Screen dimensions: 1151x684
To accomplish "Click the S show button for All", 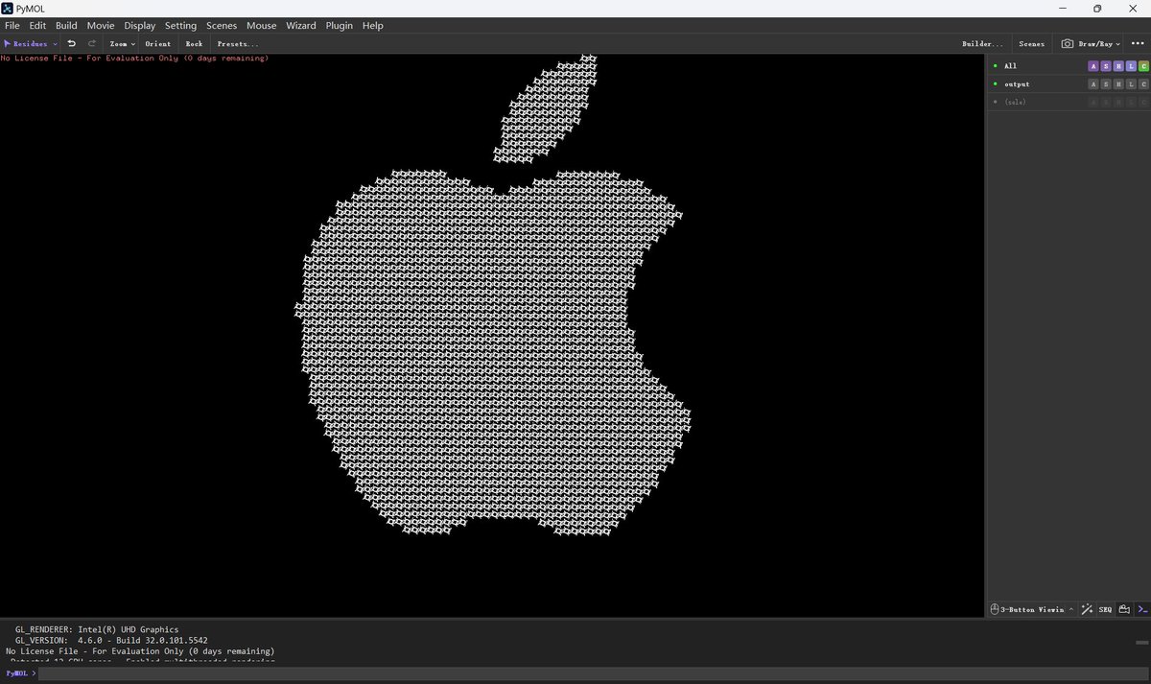I will (1106, 66).
